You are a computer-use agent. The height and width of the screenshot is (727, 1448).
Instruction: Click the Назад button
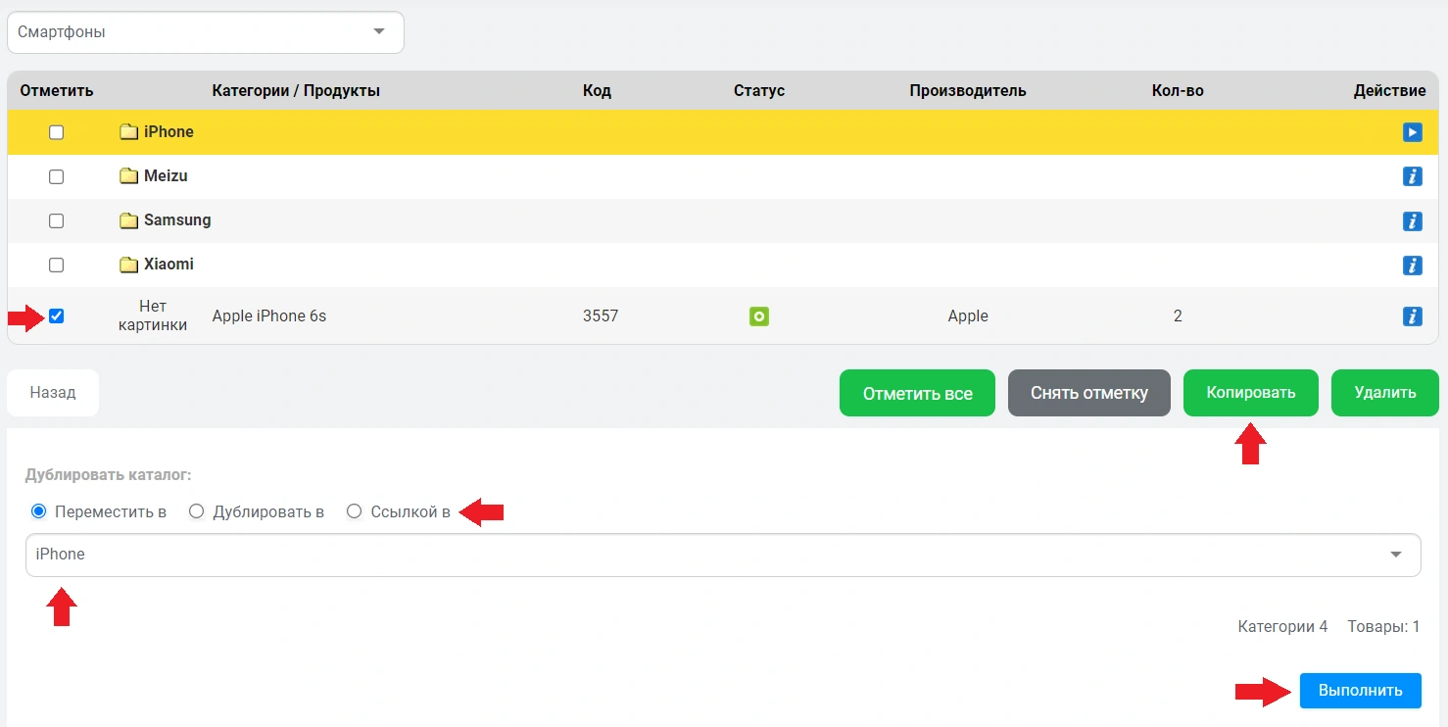[53, 393]
